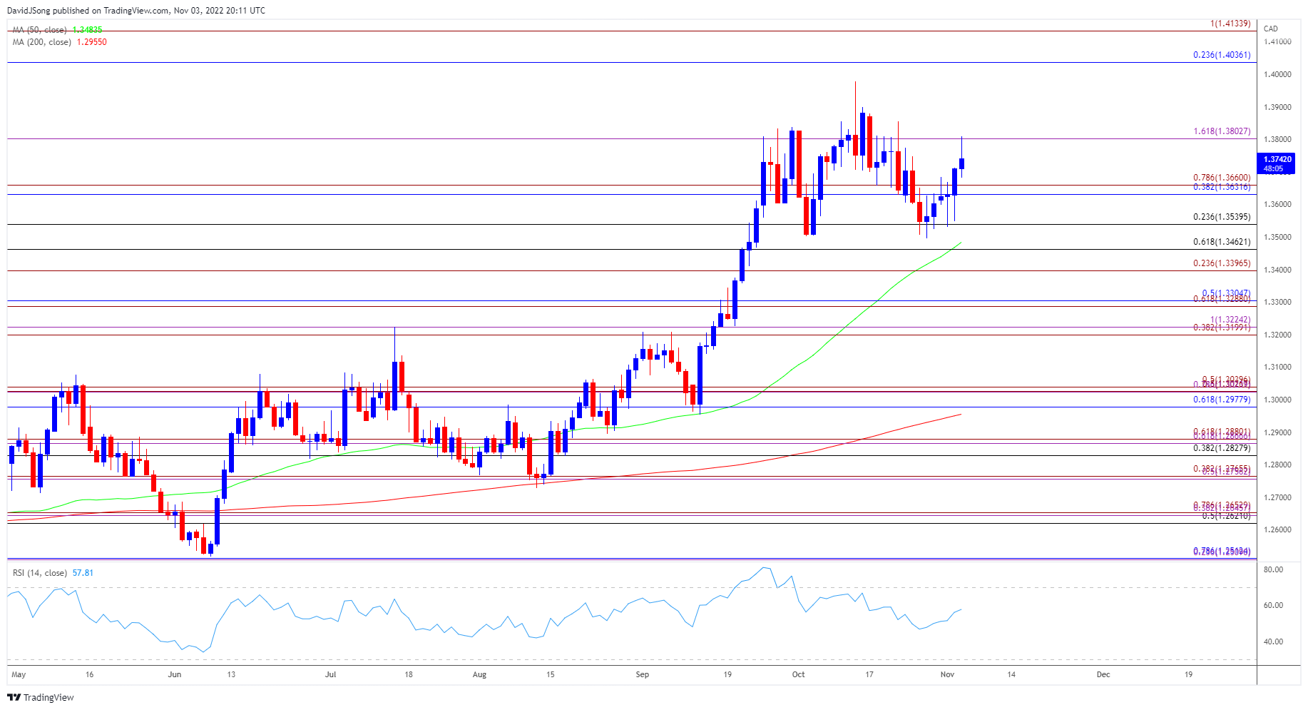
Task: Click the 'Nov' time axis label
Action: coord(947,674)
